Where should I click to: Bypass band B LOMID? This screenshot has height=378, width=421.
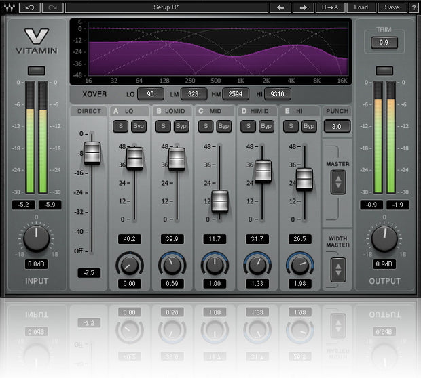[x=181, y=126]
